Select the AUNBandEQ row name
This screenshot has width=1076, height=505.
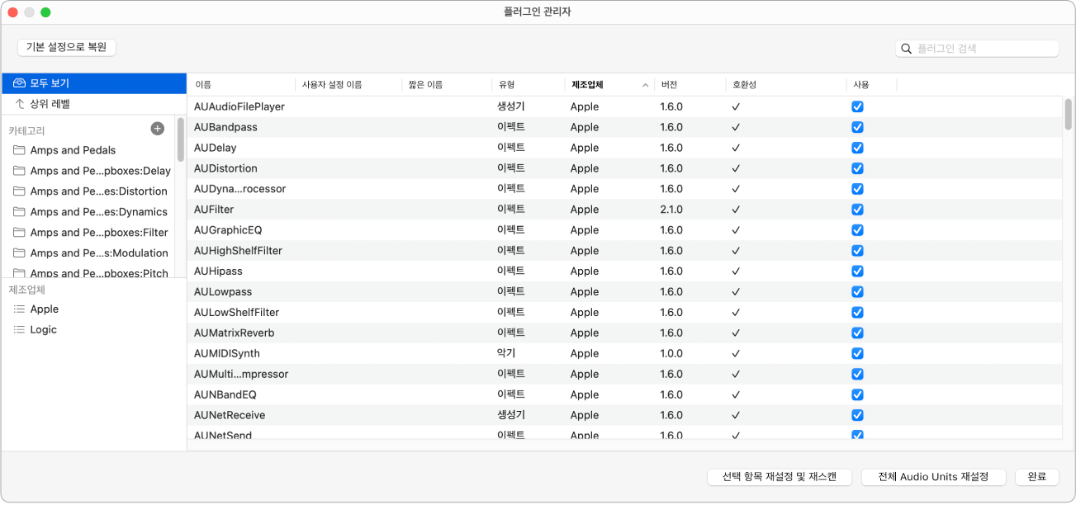[225, 394]
